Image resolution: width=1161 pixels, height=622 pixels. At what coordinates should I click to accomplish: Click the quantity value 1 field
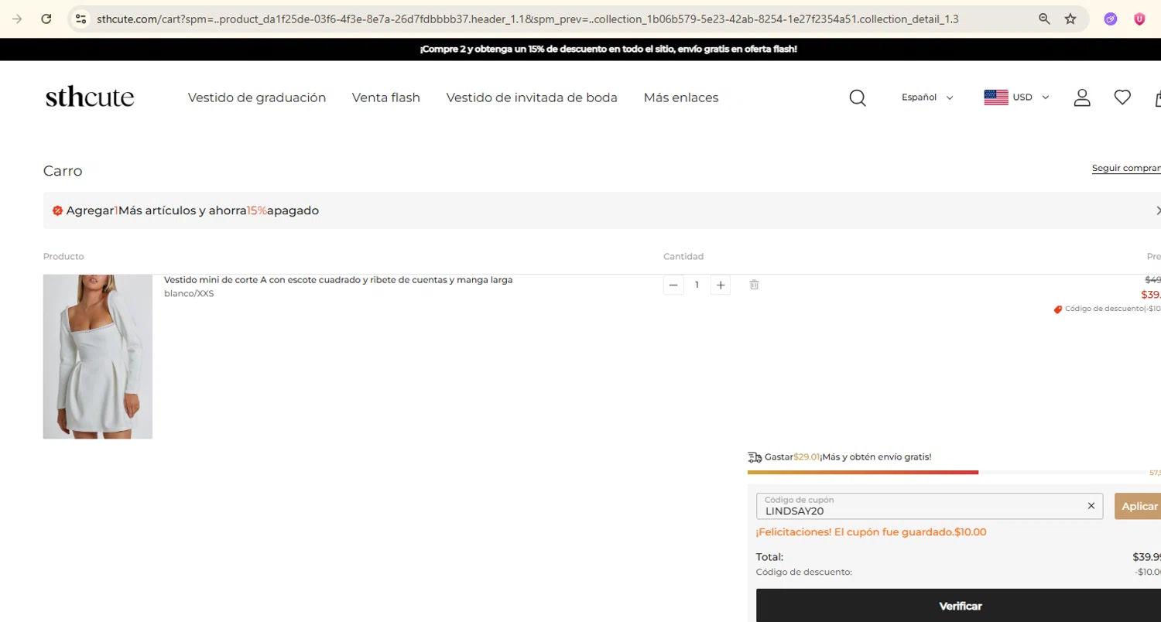pos(697,285)
